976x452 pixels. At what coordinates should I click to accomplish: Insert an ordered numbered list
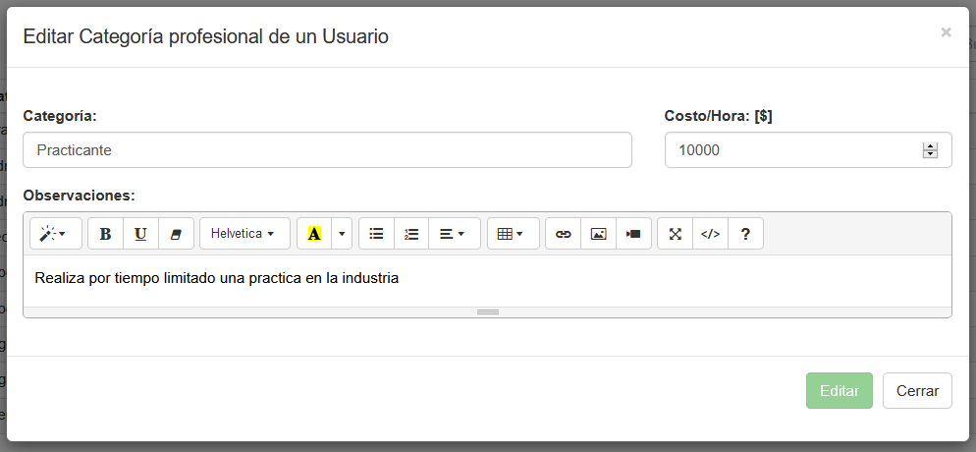tap(411, 234)
